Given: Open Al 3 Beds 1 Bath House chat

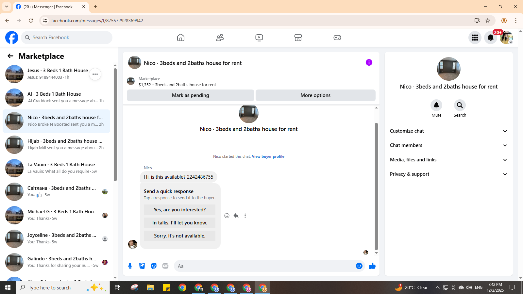Looking at the screenshot, I should (x=56, y=98).
